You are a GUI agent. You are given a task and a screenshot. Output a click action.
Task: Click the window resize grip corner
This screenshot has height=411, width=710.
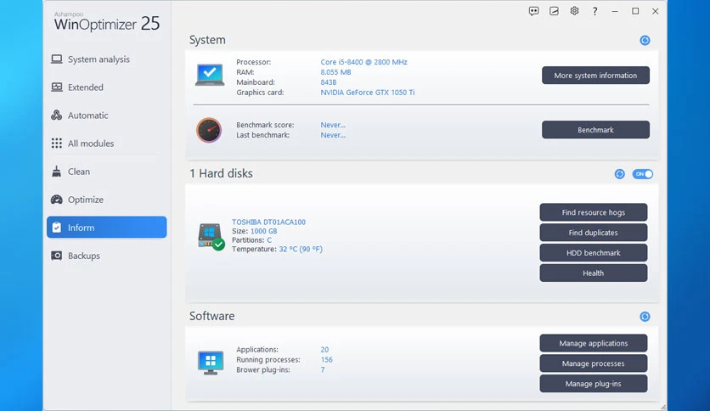point(663,407)
